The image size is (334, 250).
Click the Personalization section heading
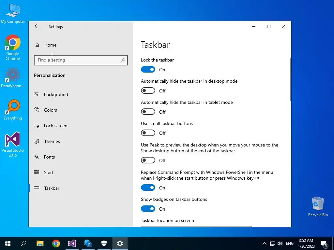coord(50,75)
